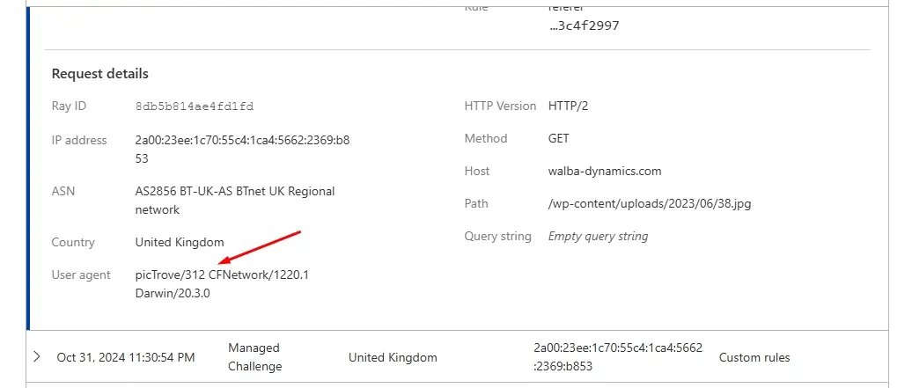Image resolution: width=912 pixels, height=388 pixels.
Task: Click the GET method value
Action: coord(558,138)
